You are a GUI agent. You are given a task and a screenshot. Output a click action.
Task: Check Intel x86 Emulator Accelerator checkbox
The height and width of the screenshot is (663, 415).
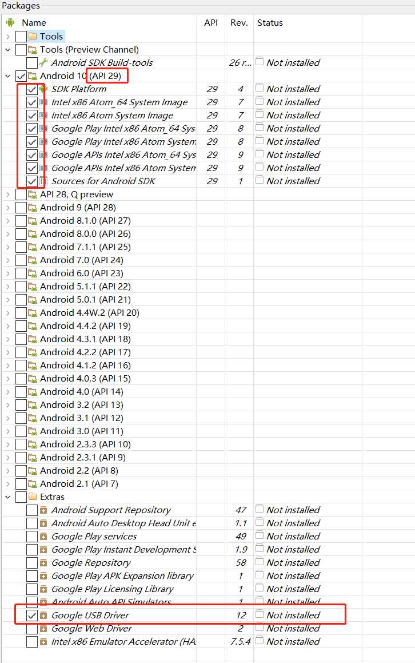[31, 642]
